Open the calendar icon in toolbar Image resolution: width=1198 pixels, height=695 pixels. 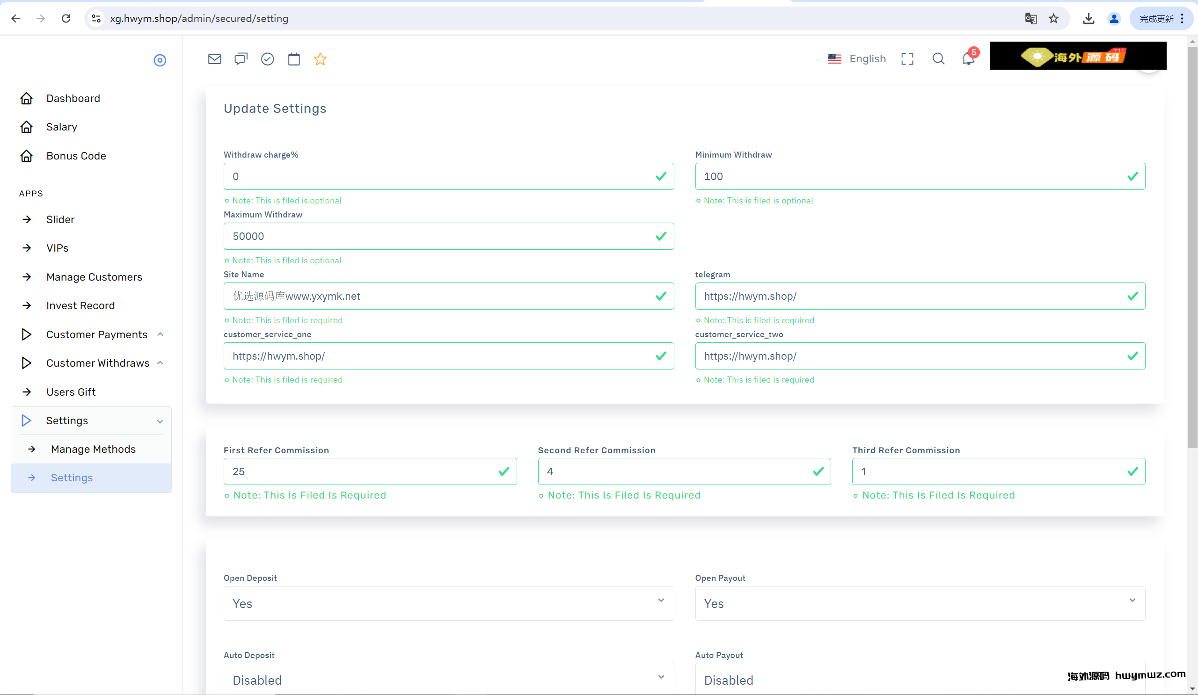coord(294,59)
